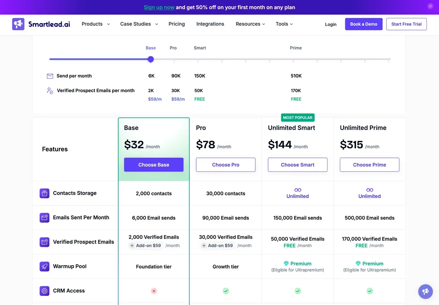Click the Choose Pro button
The image size is (439, 305).
coord(226,165)
